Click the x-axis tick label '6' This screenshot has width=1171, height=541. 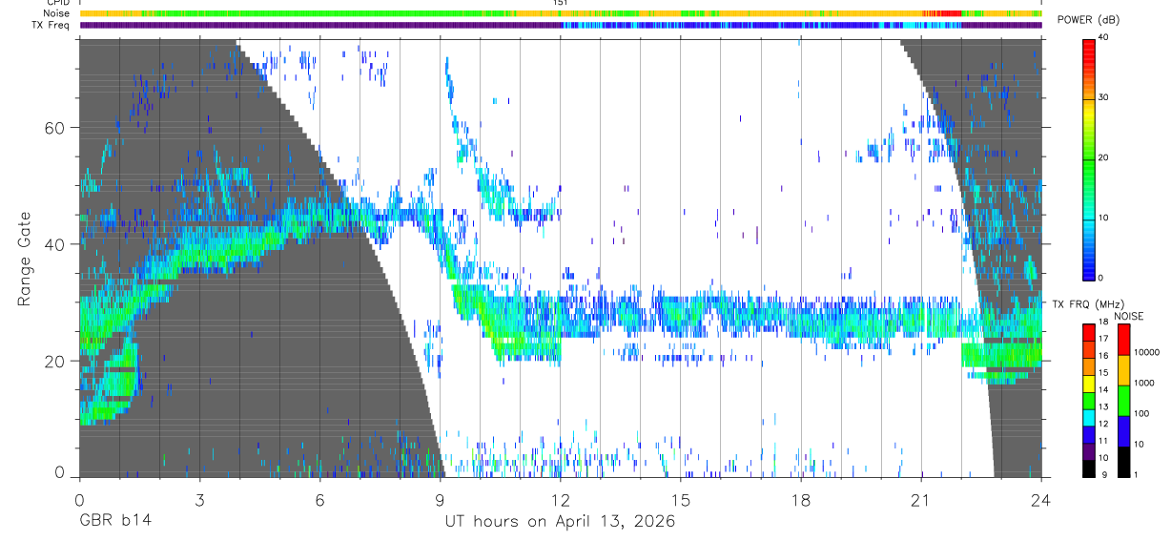click(319, 500)
